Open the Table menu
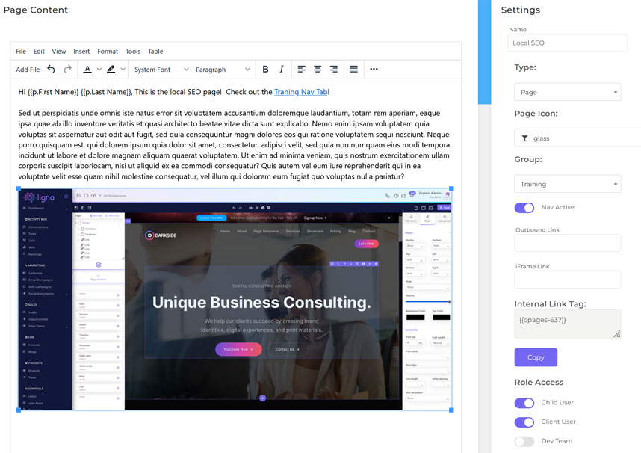Viewport: 641px width, 453px height. pyautogui.click(x=155, y=51)
